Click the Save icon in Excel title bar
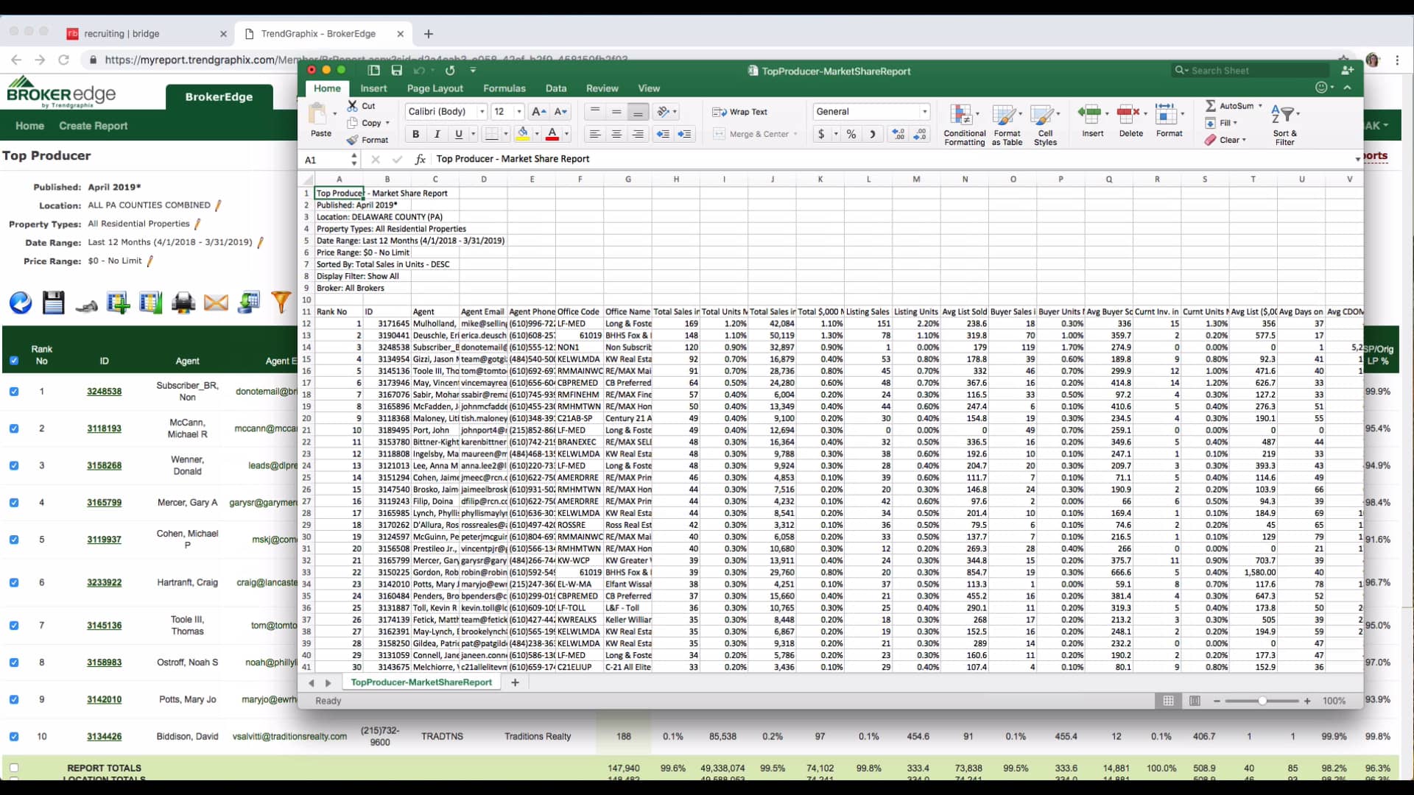 click(x=397, y=71)
